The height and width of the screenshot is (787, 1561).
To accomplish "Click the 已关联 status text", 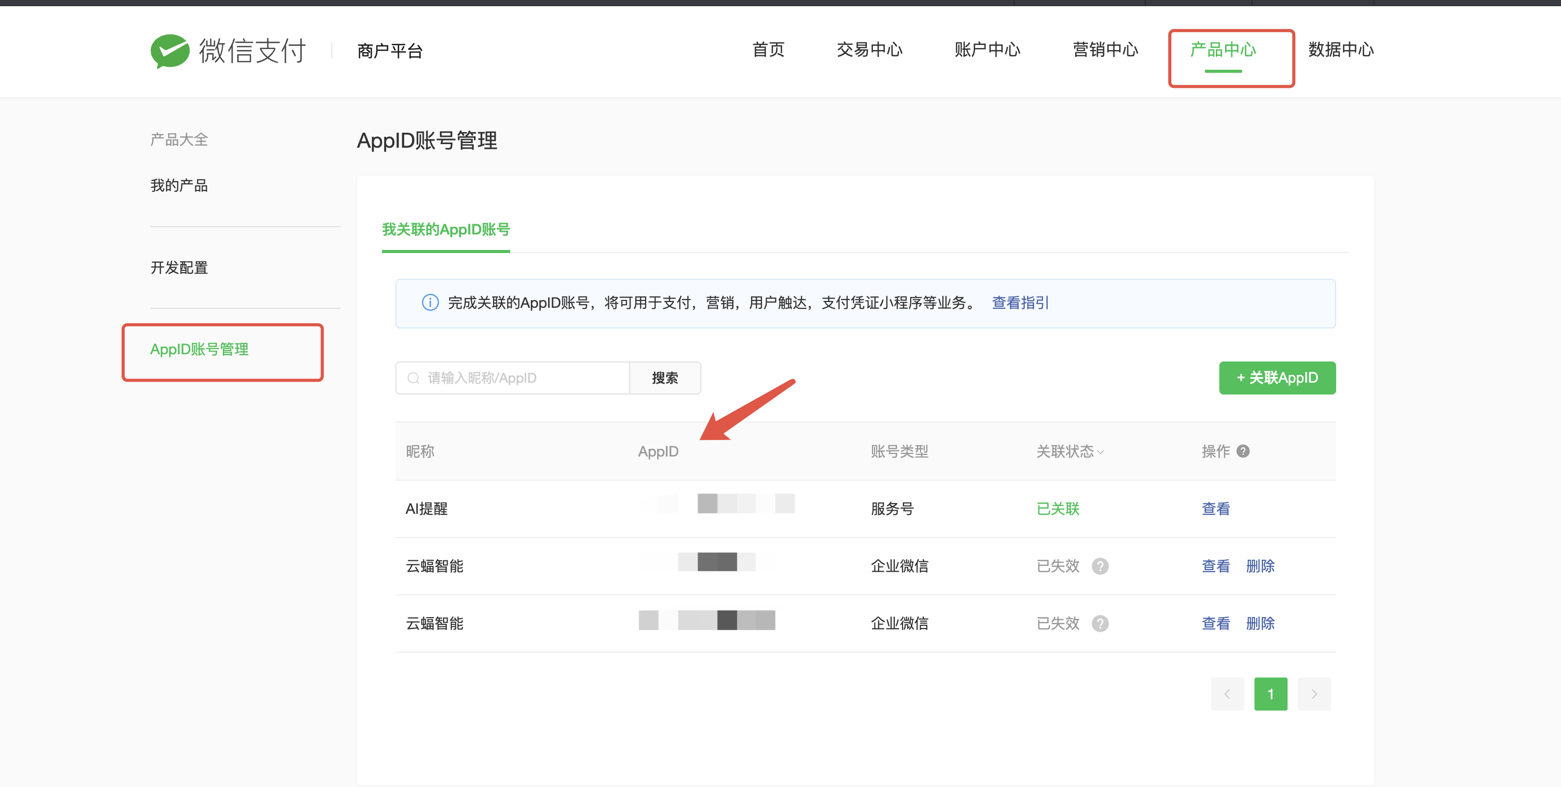I will point(1058,509).
